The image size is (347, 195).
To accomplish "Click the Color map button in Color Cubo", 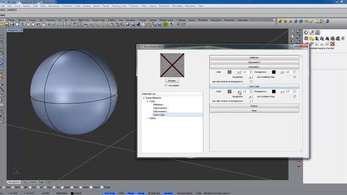I will [x=239, y=92].
